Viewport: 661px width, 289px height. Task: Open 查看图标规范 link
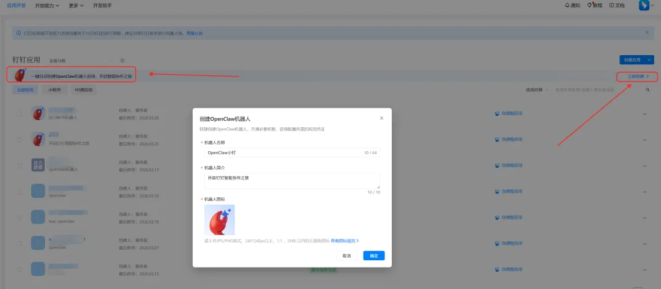coord(345,241)
